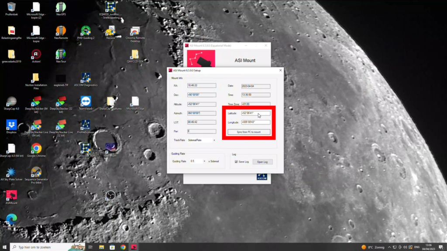Click the Open Log button
The image size is (447, 251).
pyautogui.click(x=262, y=162)
